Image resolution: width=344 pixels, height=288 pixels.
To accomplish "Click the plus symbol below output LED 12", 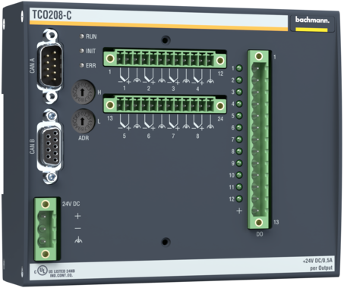I will 239,211.
